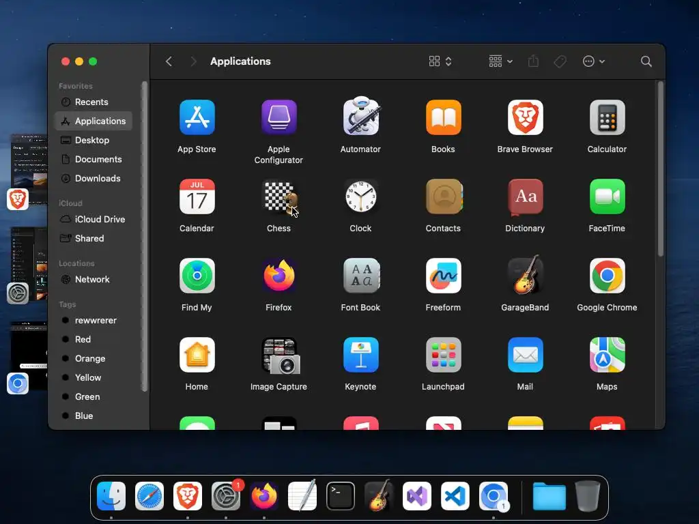This screenshot has width=699, height=524.
Task: Open the Trash in the Dock
Action: [x=588, y=496]
